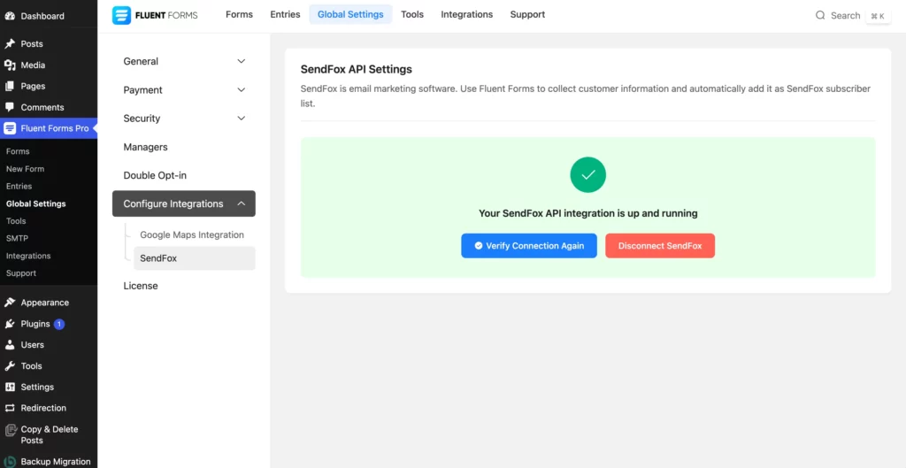Open the Entries top tab
The width and height of the screenshot is (906, 468).
(286, 14)
